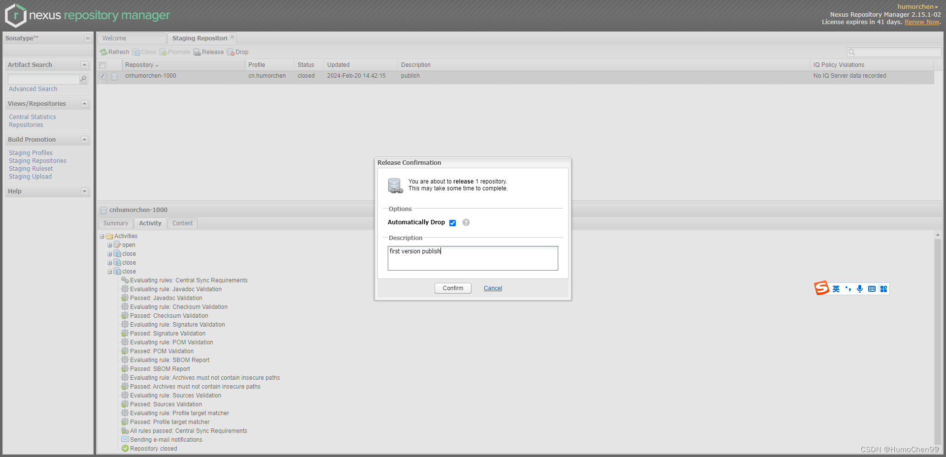Image resolution: width=946 pixels, height=457 pixels.
Task: Click the Drop toolbar button
Action: (x=237, y=52)
